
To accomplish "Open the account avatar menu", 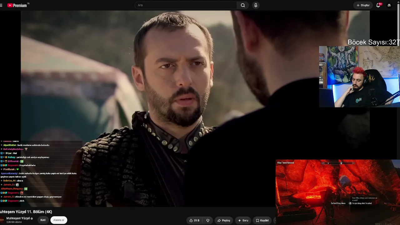I will [389, 5].
